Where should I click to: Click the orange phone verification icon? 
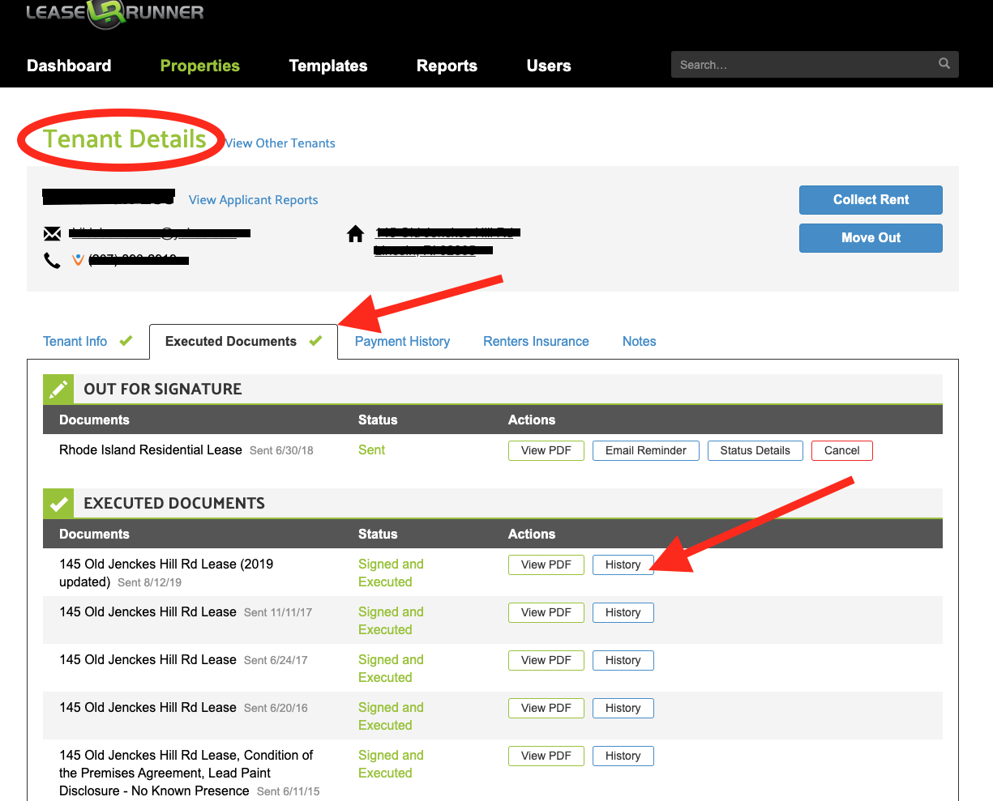tap(78, 260)
